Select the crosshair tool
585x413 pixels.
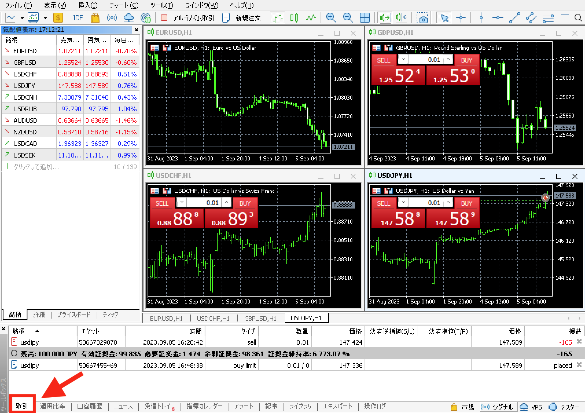pos(461,18)
